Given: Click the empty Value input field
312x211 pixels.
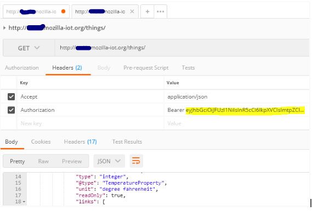Looking at the screenshot, I should click(x=237, y=123).
